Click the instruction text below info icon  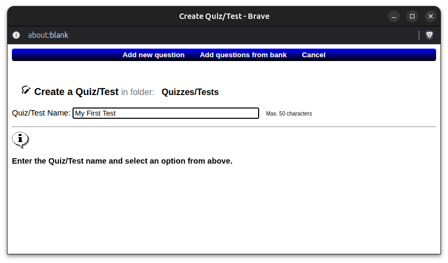coord(122,161)
